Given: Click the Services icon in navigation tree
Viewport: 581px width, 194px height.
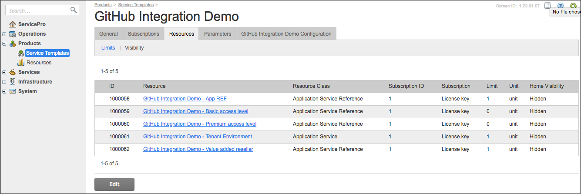Looking at the screenshot, I should click(13, 72).
